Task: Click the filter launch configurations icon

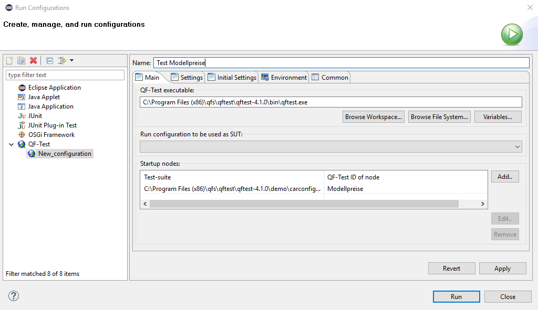Action: point(62,61)
